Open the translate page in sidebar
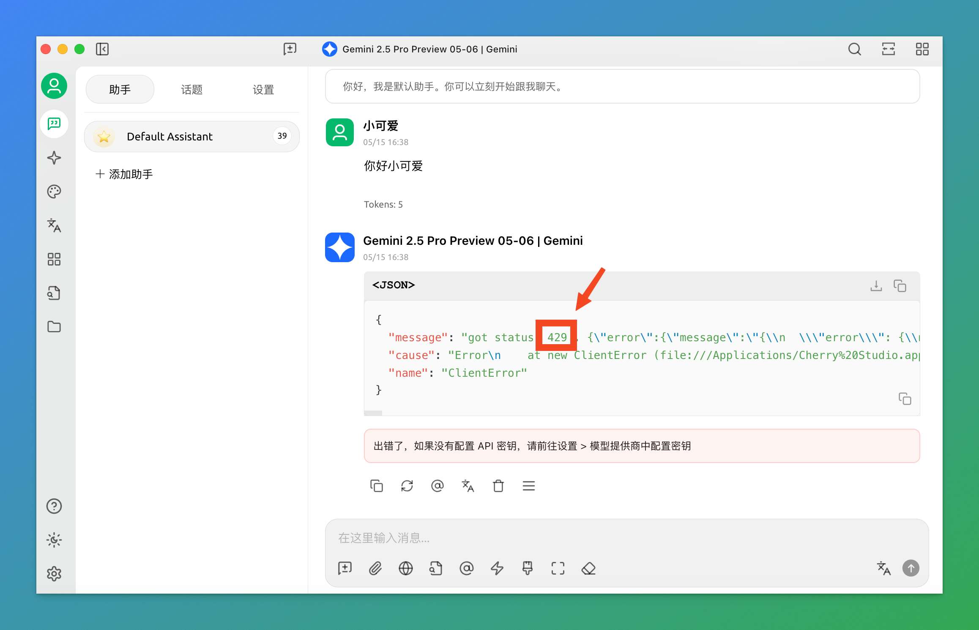 pos(54,225)
